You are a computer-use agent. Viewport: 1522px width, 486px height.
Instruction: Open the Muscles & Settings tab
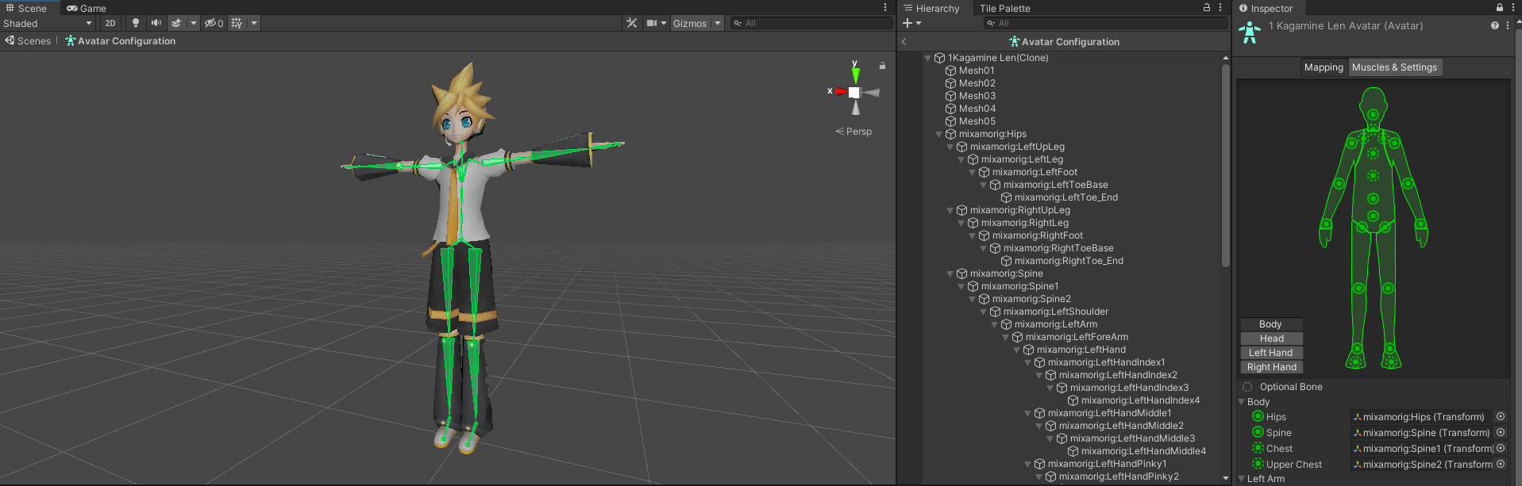1394,67
